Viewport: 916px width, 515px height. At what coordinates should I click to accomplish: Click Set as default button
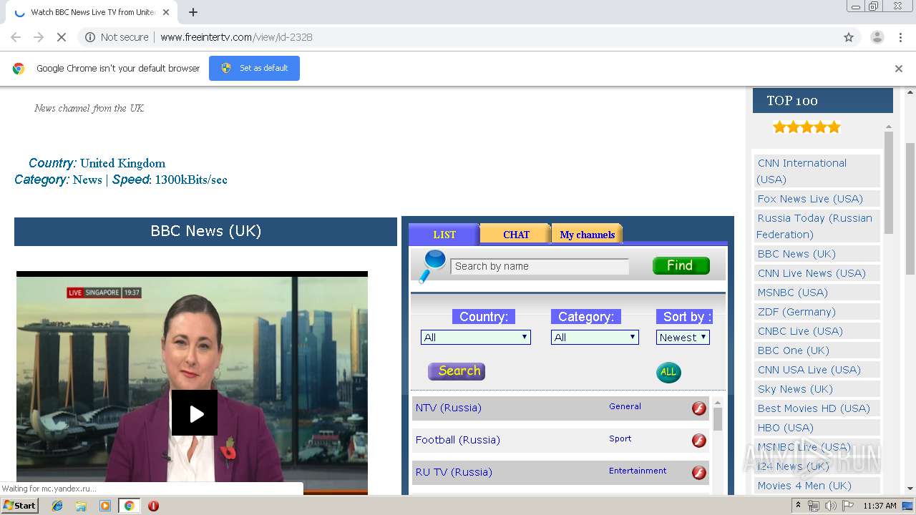[254, 69]
